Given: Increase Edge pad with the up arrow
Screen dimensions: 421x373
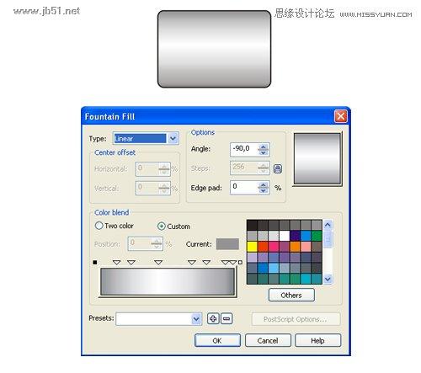Looking at the screenshot, I should tap(263, 185).
